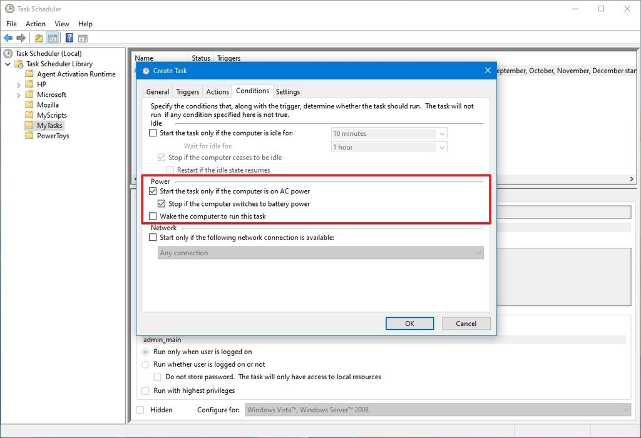Viewport: 641px width, 438px height.
Task: Select 'Run whether user is logged on or not'
Action: click(x=145, y=364)
